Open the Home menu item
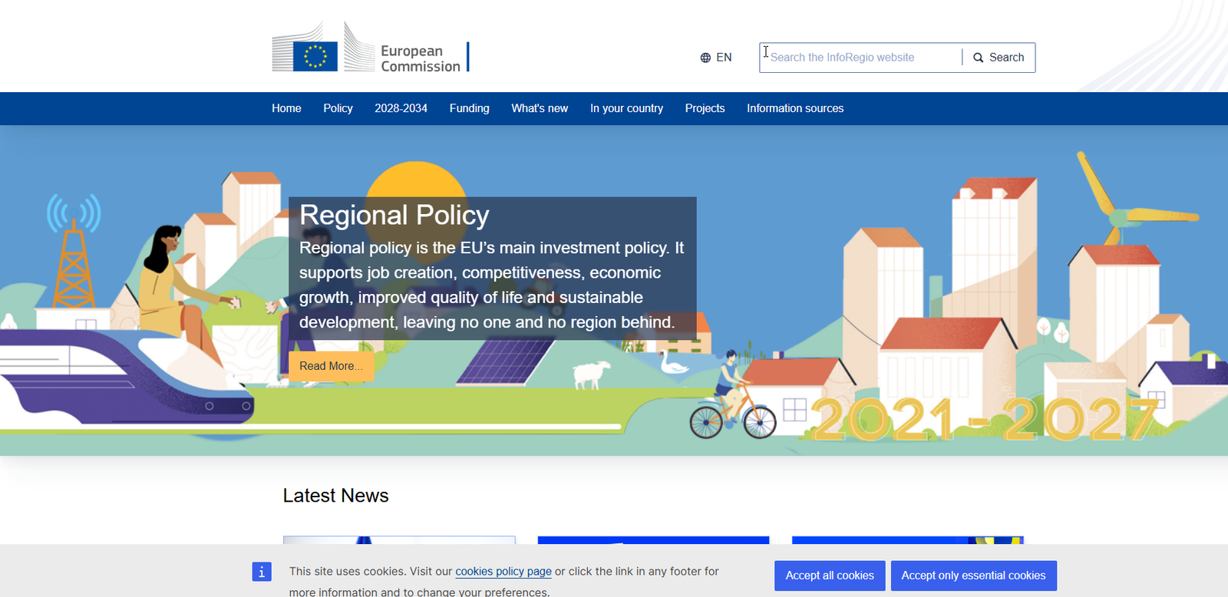1228x597 pixels. pos(286,108)
